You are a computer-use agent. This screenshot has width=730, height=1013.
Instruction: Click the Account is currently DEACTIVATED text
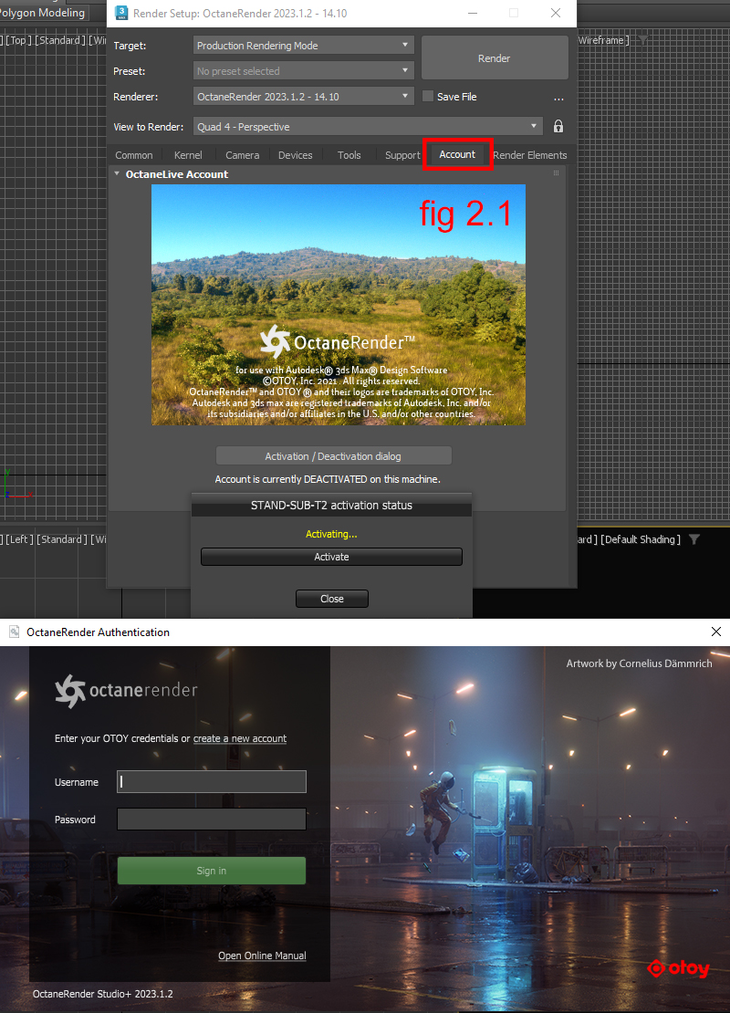(328, 479)
